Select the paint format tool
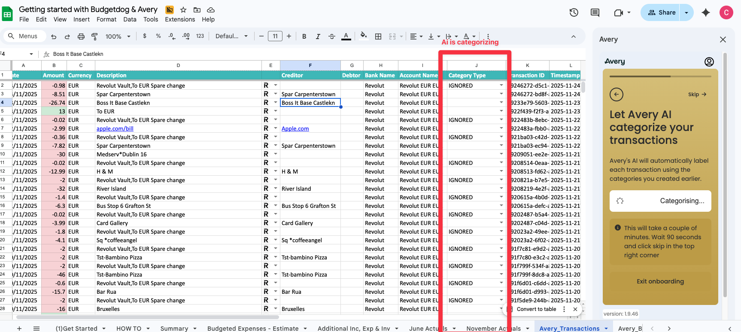Viewport: 741px width, 332px height. click(94, 37)
